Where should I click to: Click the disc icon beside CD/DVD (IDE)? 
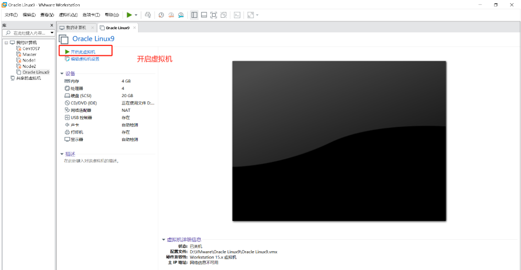point(67,103)
